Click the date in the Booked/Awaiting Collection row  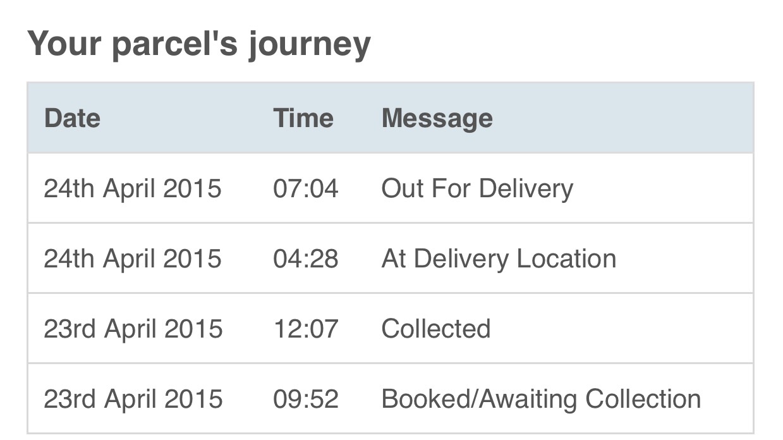(133, 399)
